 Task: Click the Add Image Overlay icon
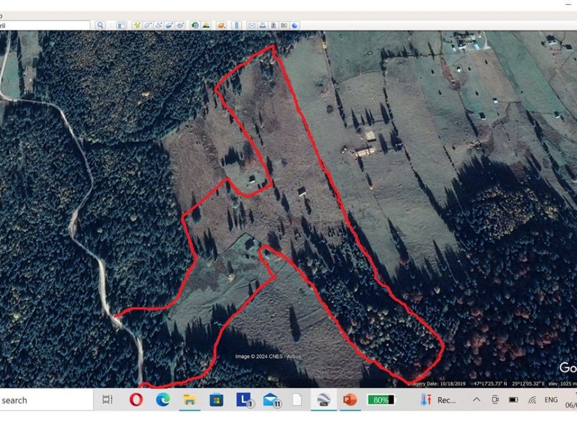170,25
